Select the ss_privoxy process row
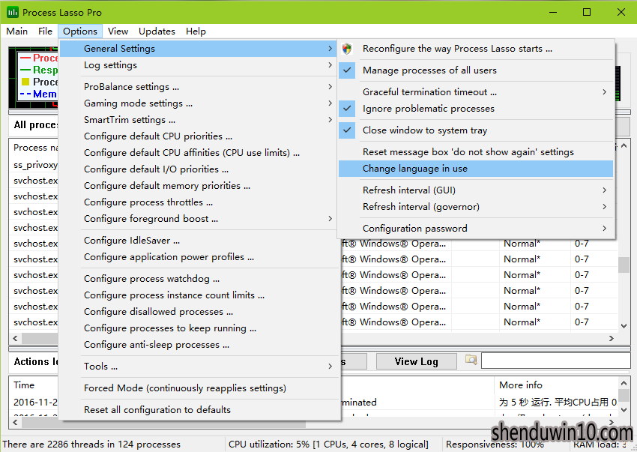 coord(35,165)
